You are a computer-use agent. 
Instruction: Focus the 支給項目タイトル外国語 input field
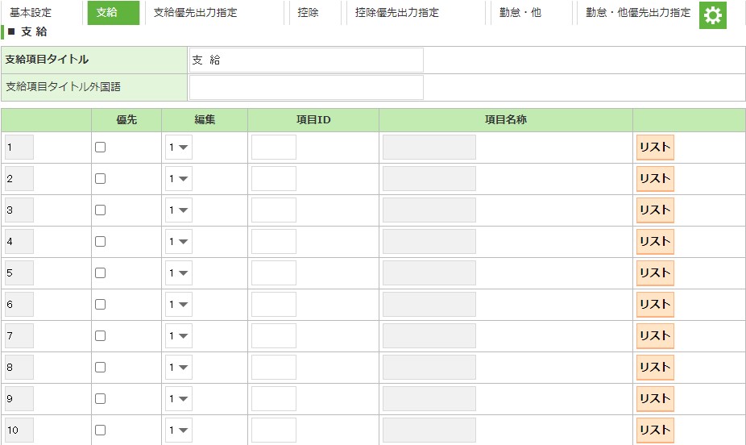[306, 87]
